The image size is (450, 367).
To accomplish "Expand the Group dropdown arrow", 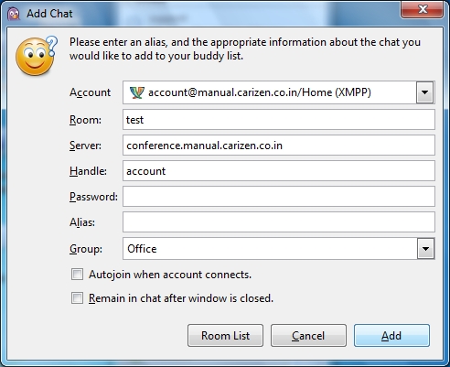I will 425,249.
